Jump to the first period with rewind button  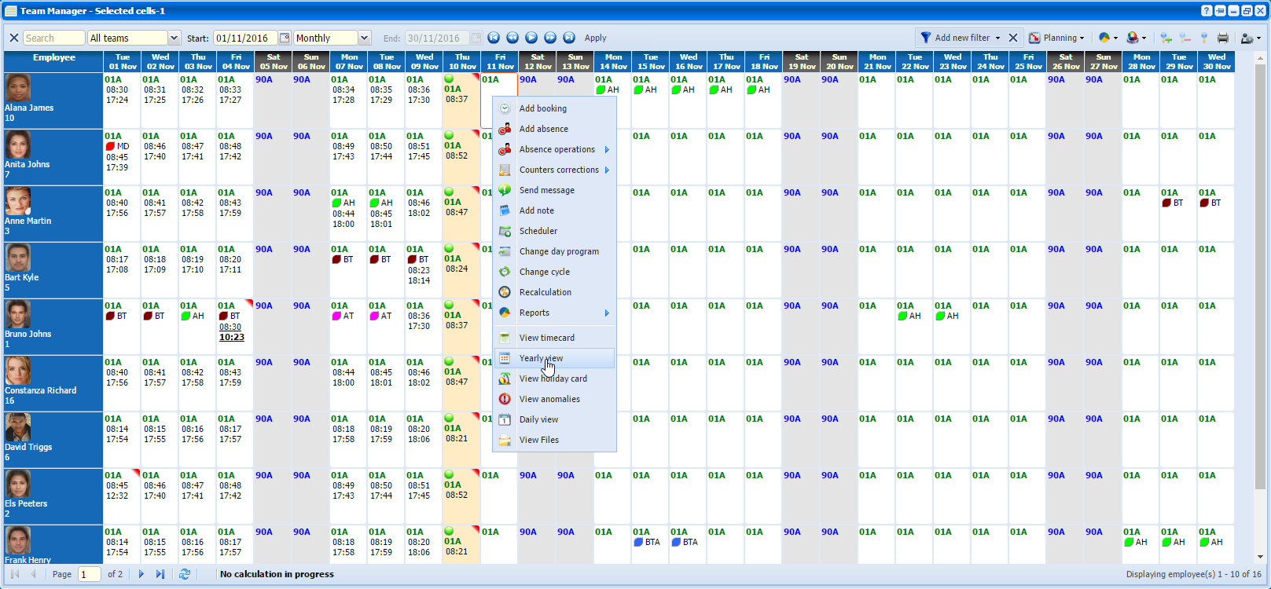[x=494, y=38]
